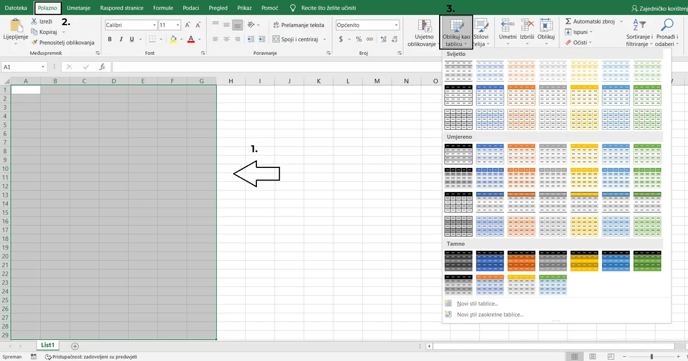Click the fx insert function icon
The width and height of the screenshot is (688, 361).
click(x=102, y=67)
